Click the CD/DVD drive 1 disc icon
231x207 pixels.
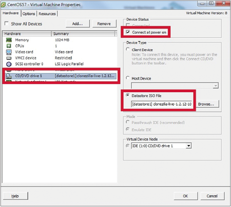(x=9, y=76)
